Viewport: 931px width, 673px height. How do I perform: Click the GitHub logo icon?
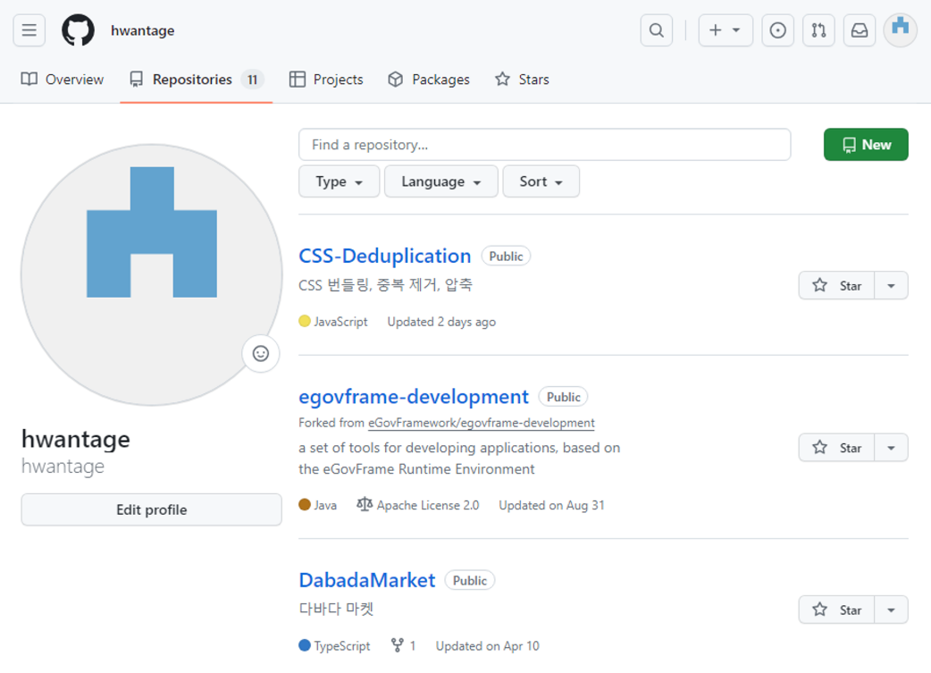(x=78, y=30)
